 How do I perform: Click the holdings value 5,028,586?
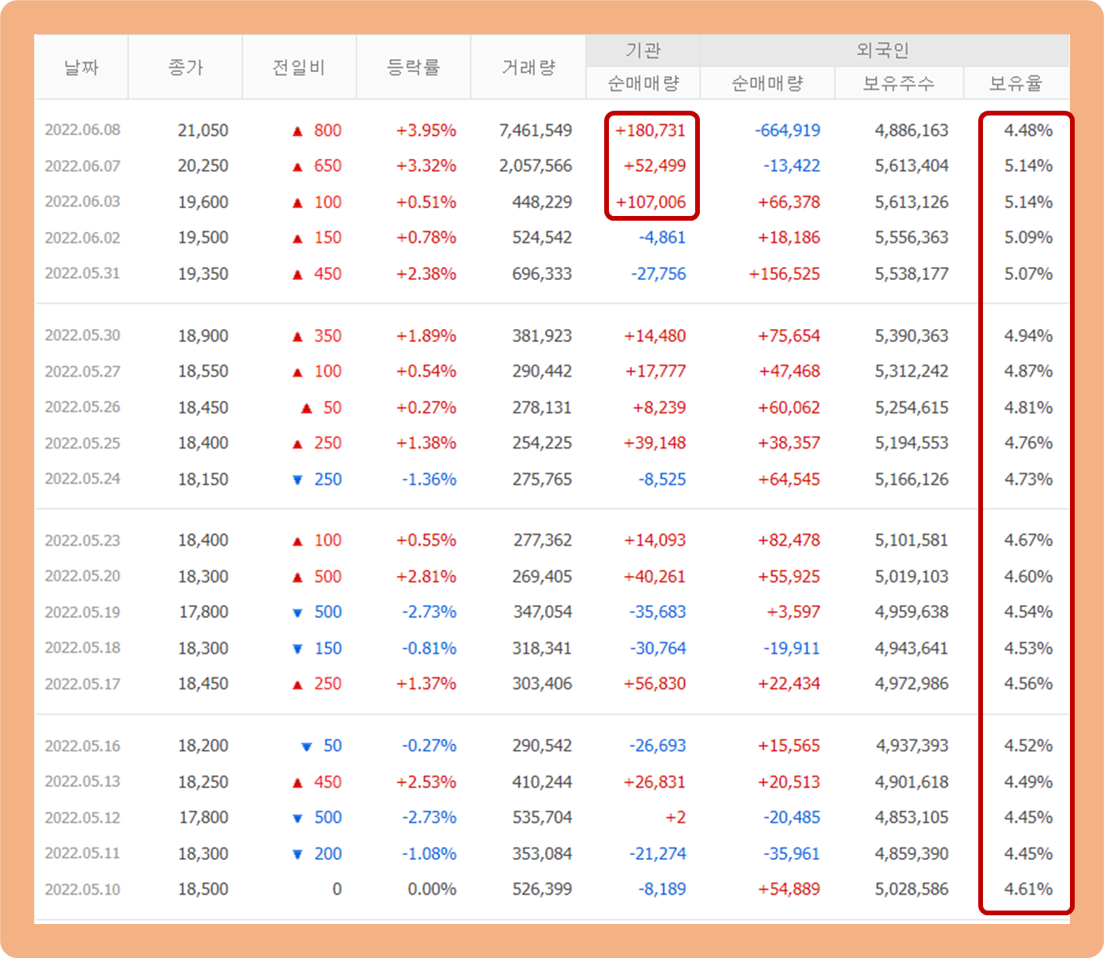tap(911, 889)
